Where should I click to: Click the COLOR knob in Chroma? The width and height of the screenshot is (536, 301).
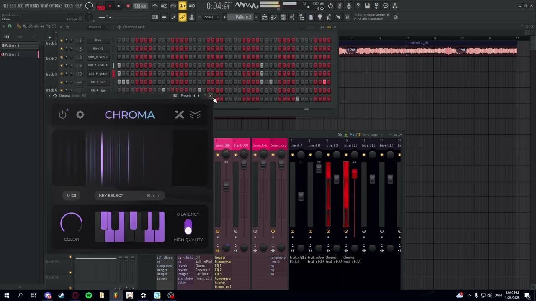[71, 223]
